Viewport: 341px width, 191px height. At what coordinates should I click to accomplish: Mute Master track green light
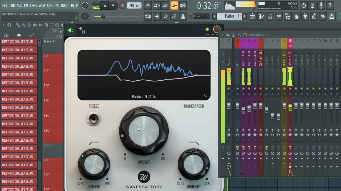(229, 89)
